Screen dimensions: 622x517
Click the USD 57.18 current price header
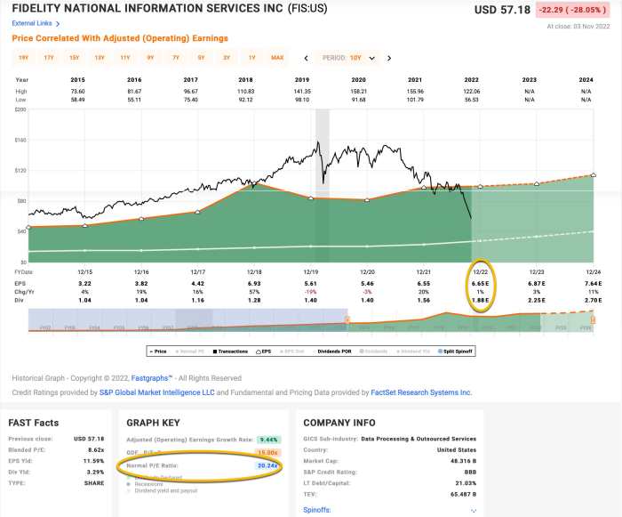coord(502,10)
